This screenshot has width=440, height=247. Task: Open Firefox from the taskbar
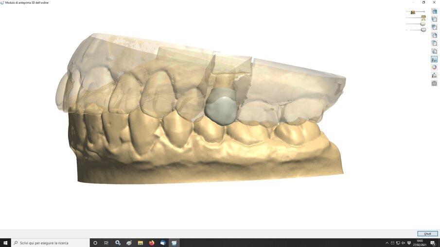[x=152, y=243]
